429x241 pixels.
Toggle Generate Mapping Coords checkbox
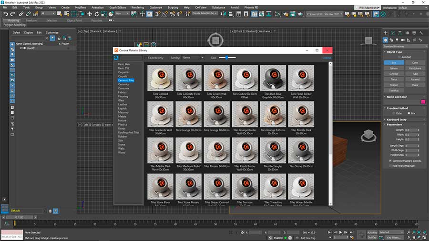[x=390, y=161]
